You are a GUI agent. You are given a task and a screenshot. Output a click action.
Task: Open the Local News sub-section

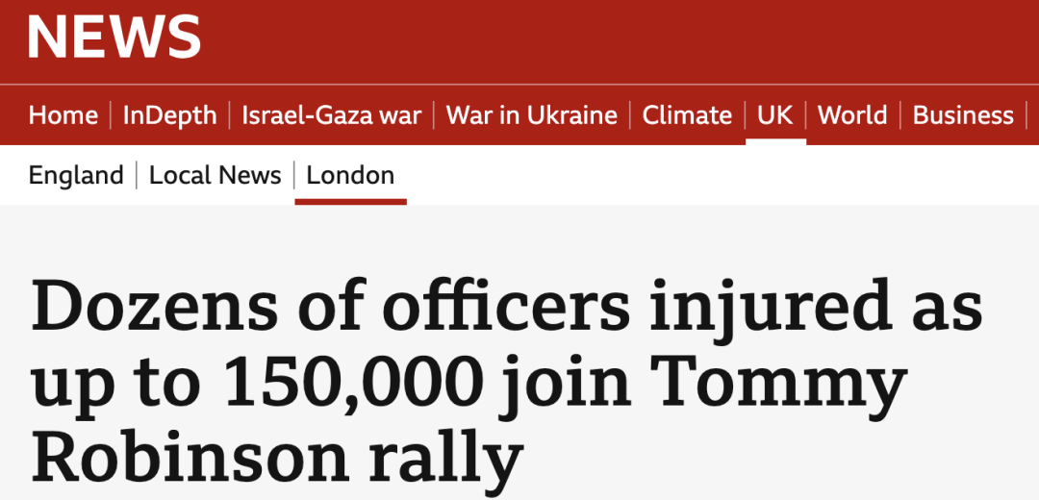pyautogui.click(x=215, y=176)
